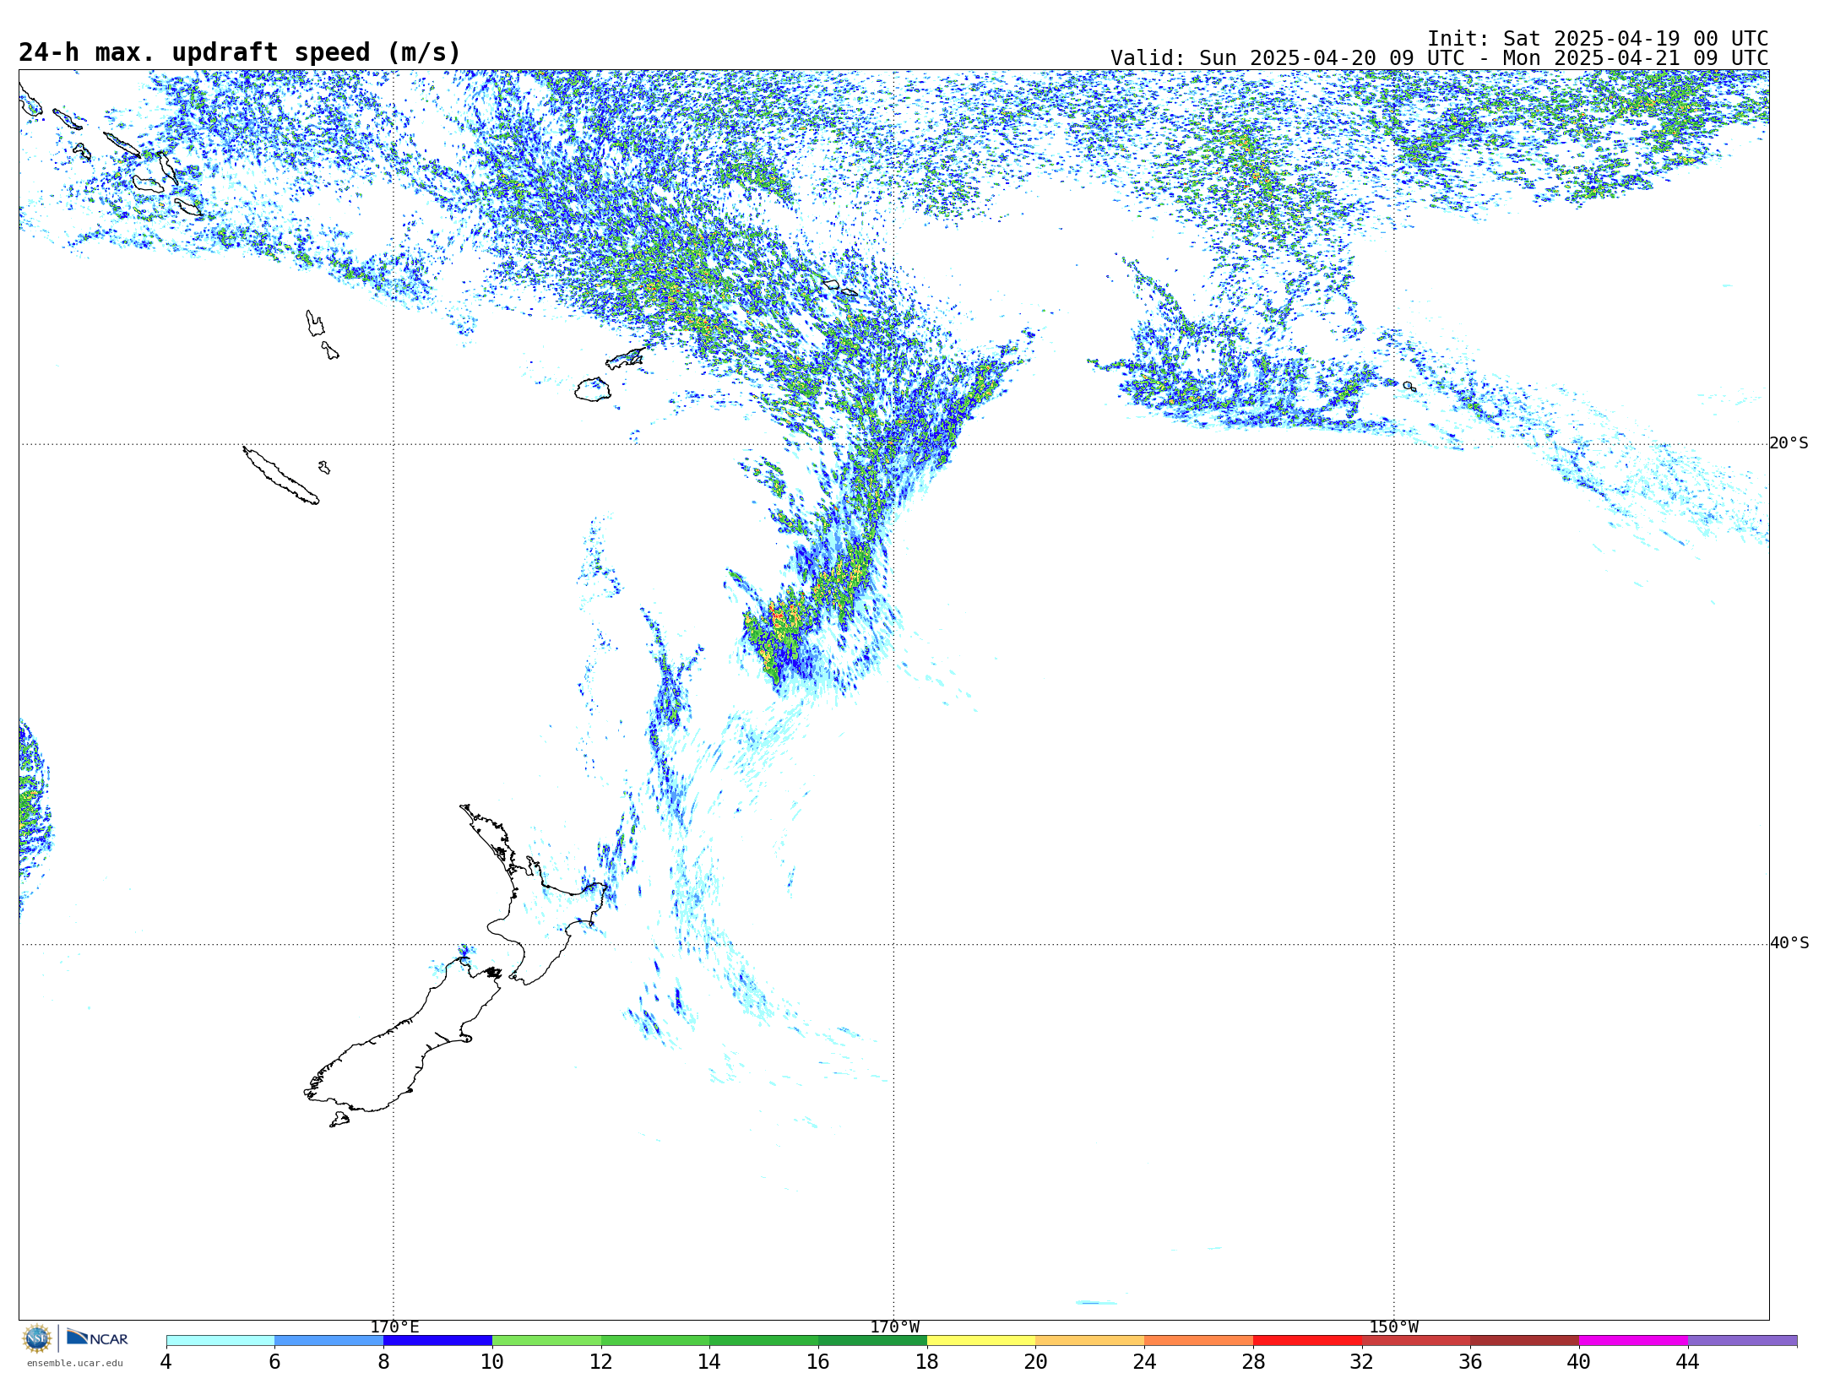This screenshot has width=1824, height=1373.
Task: Click colorbar tick label 24
Action: coord(1144,1361)
